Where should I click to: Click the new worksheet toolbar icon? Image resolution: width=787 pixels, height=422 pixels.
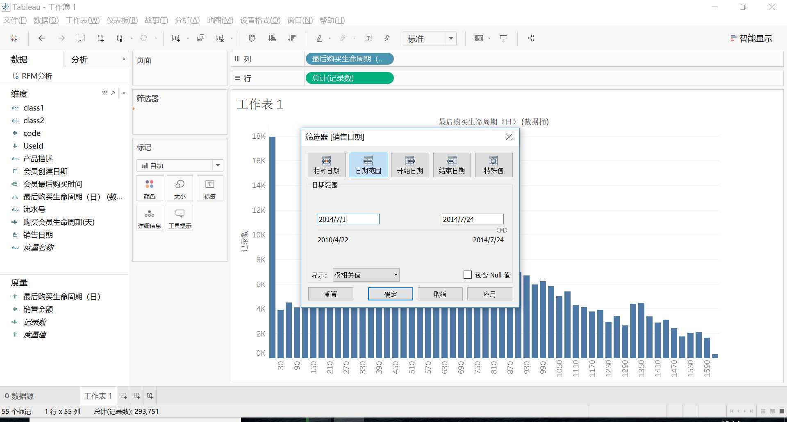(x=176, y=38)
